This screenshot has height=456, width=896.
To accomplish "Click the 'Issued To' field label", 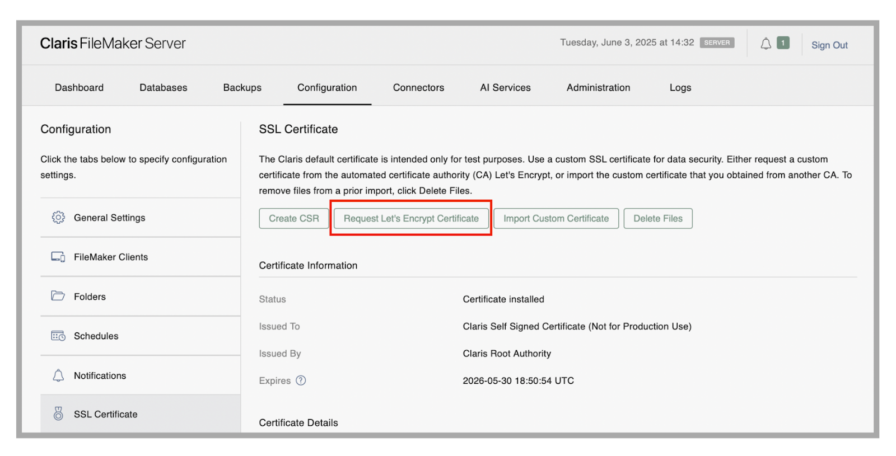I will (279, 327).
